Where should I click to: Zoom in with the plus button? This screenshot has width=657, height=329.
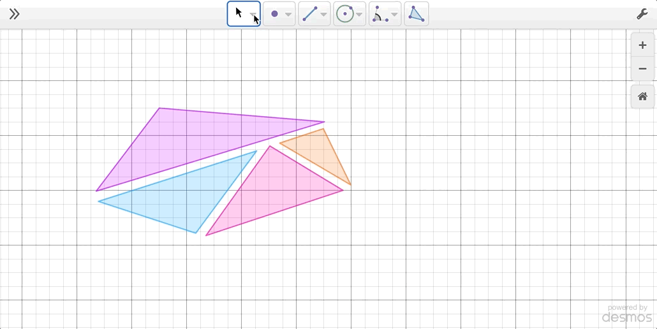pos(642,45)
